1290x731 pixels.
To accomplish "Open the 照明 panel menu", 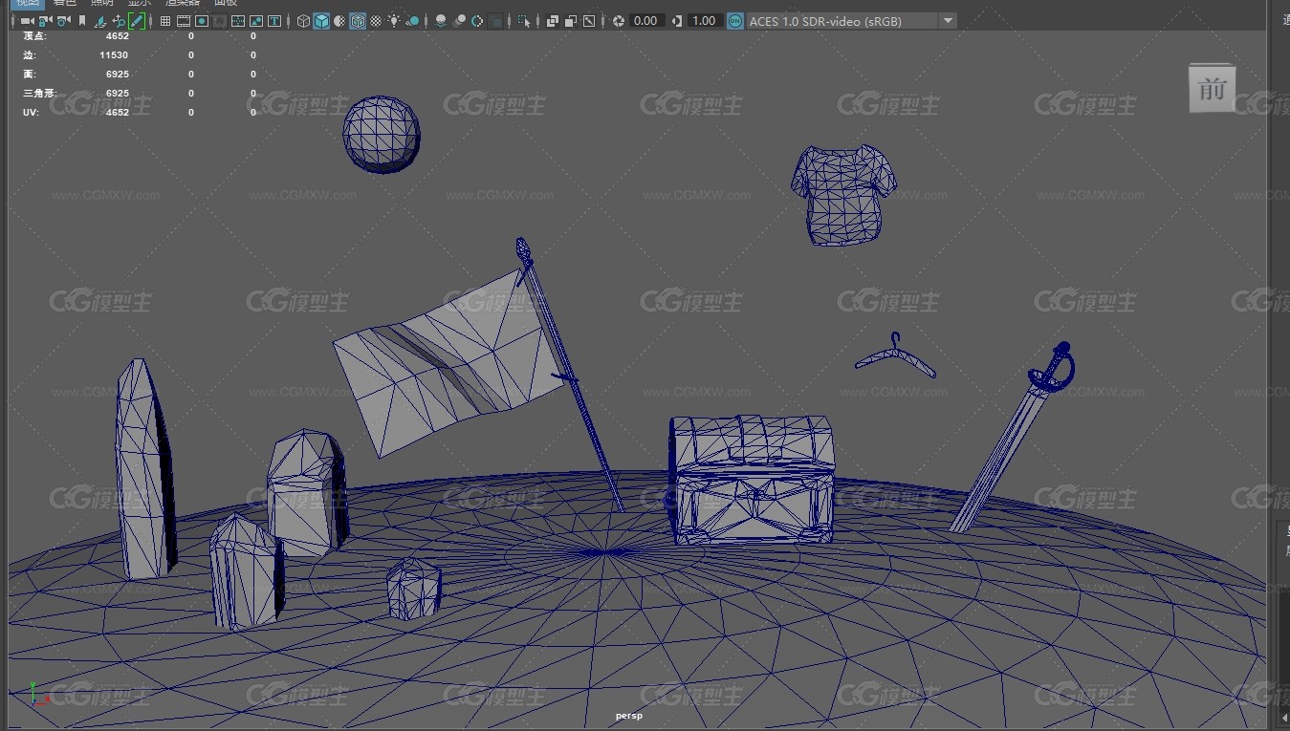I will pyautogui.click(x=101, y=3).
